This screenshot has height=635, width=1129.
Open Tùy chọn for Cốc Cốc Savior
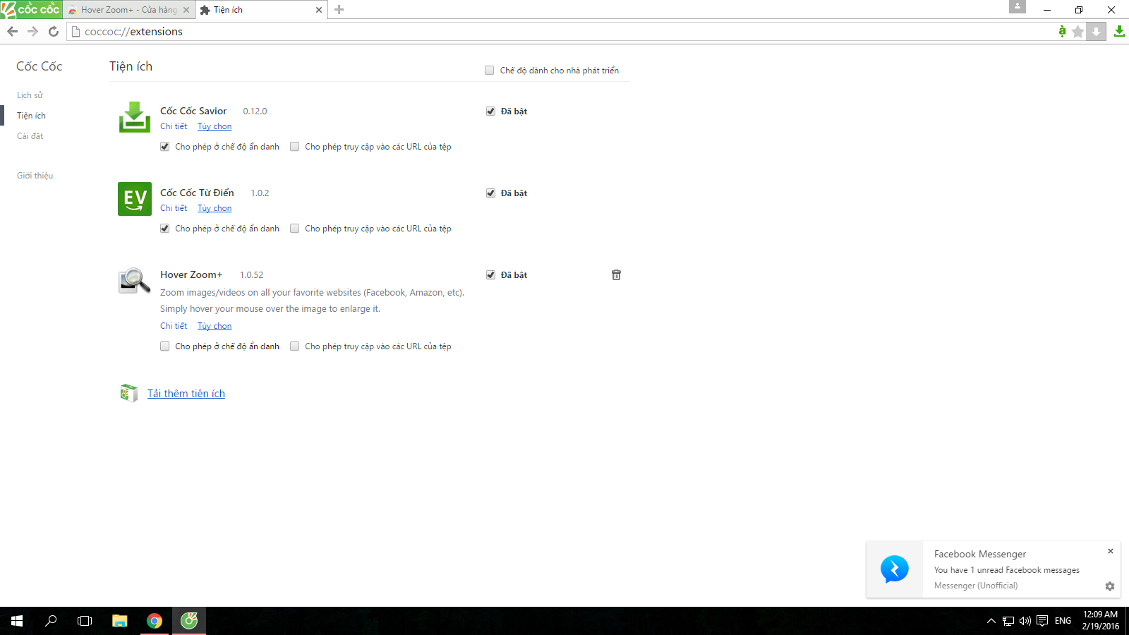pos(215,126)
